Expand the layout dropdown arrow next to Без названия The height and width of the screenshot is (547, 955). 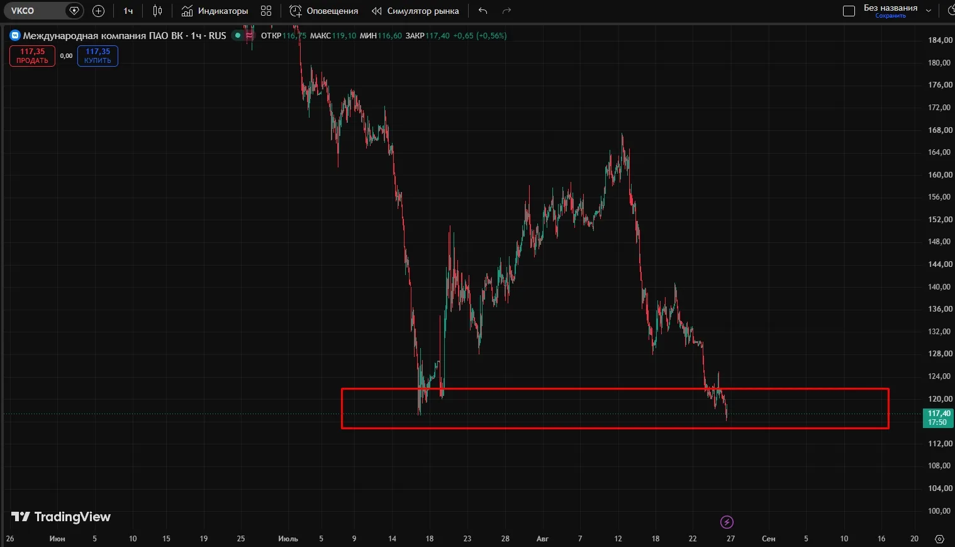click(x=929, y=11)
